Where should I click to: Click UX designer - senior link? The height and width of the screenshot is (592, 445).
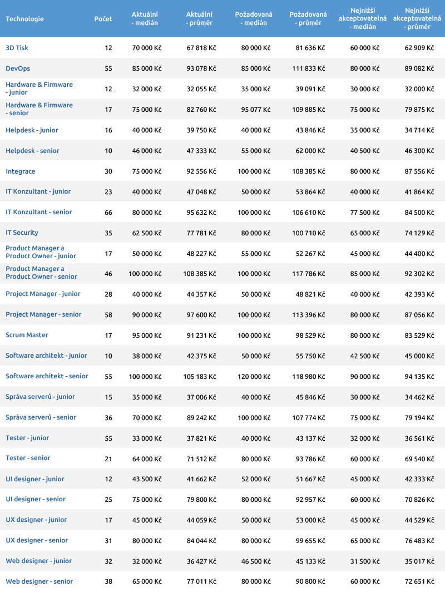[x=37, y=540]
